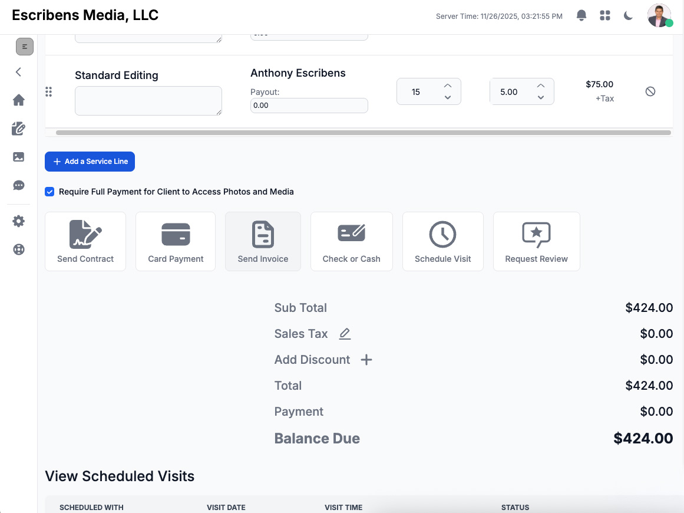684x513 pixels.
Task: Toggle the Send Invoice payment option
Action: 263,241
